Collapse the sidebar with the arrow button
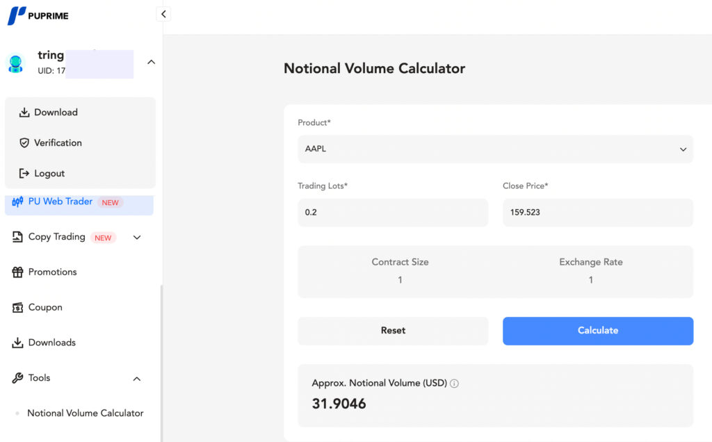The image size is (712, 442). pyautogui.click(x=163, y=13)
